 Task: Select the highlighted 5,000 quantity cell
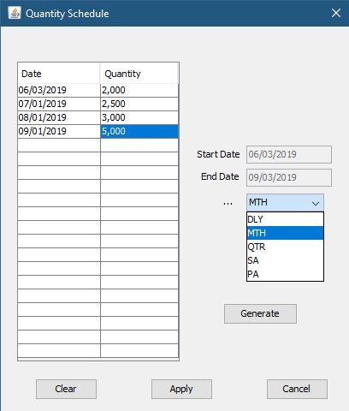(x=139, y=131)
